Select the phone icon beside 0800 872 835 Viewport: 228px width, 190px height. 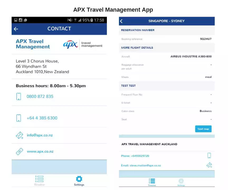[x=18, y=96]
